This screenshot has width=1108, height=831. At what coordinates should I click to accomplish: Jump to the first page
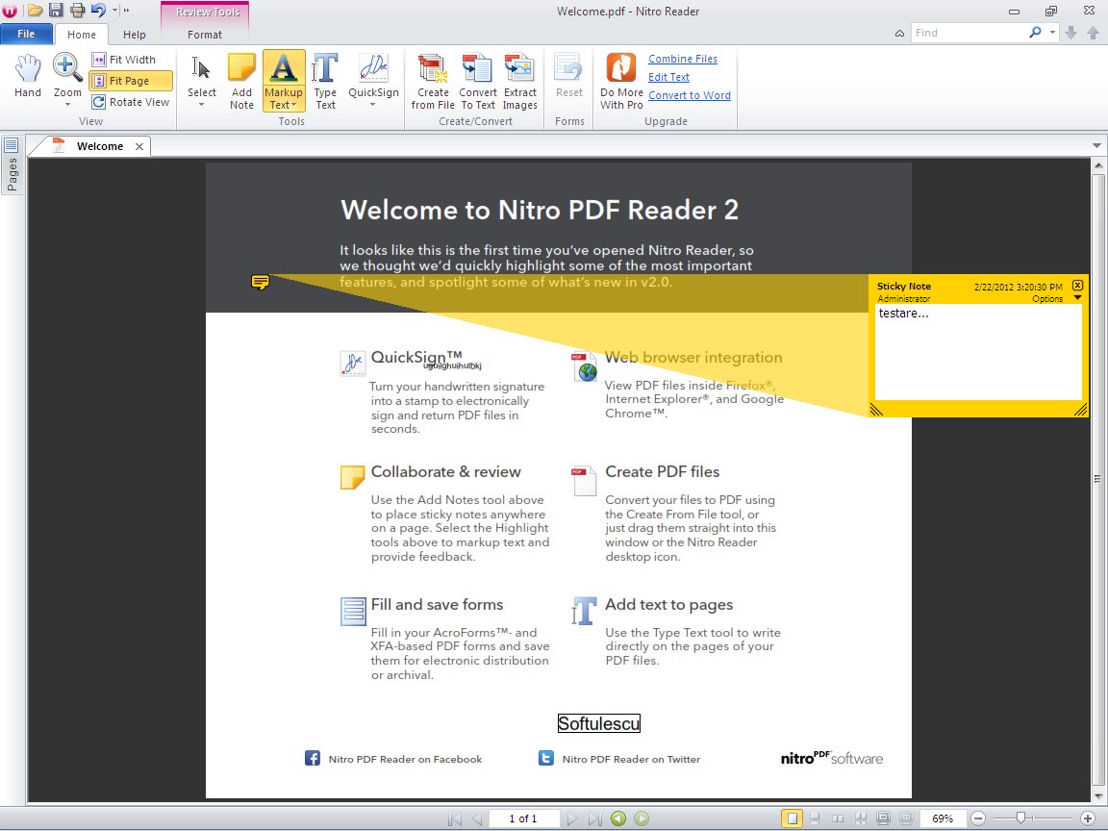pyautogui.click(x=455, y=818)
